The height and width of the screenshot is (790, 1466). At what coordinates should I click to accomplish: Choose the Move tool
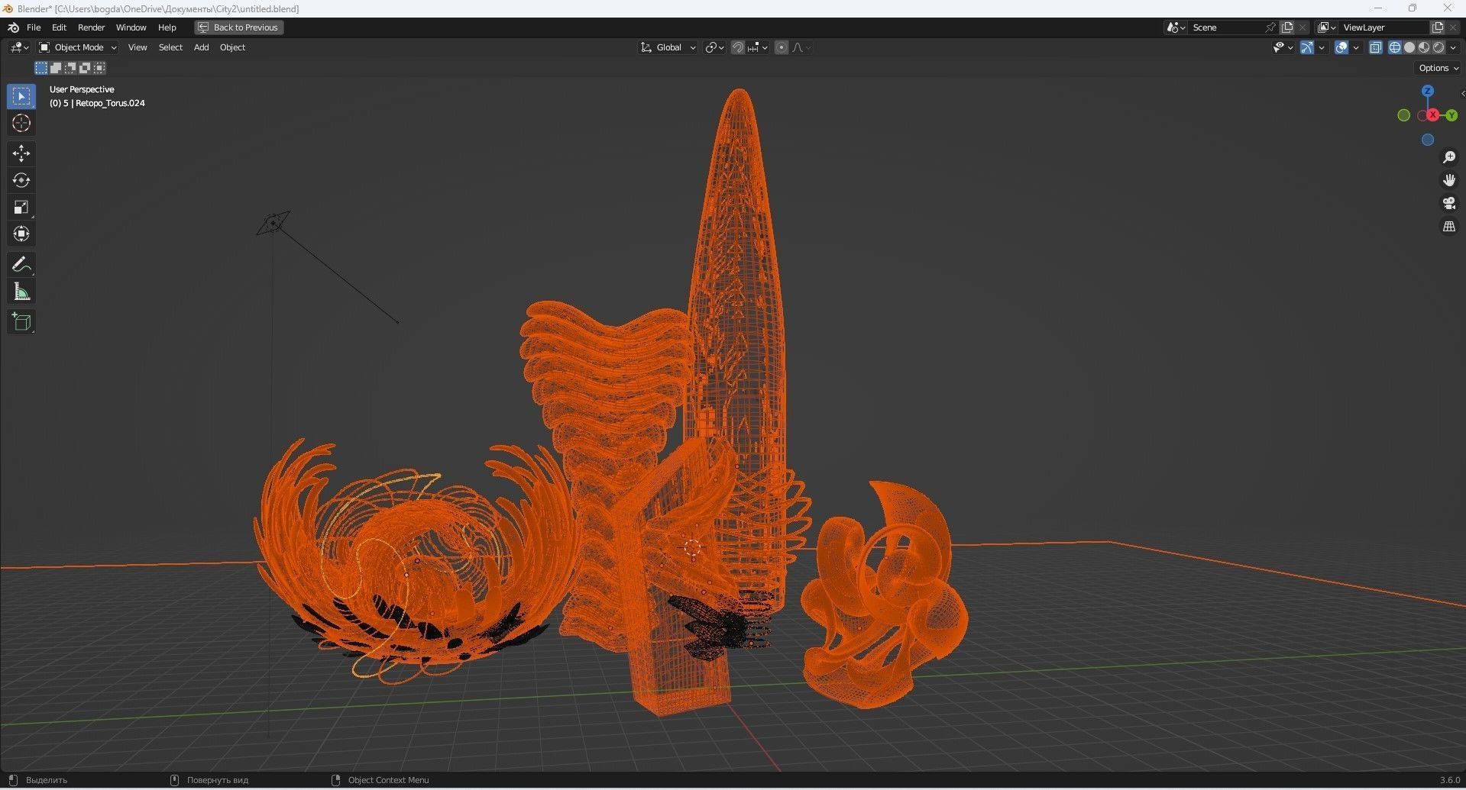21,153
